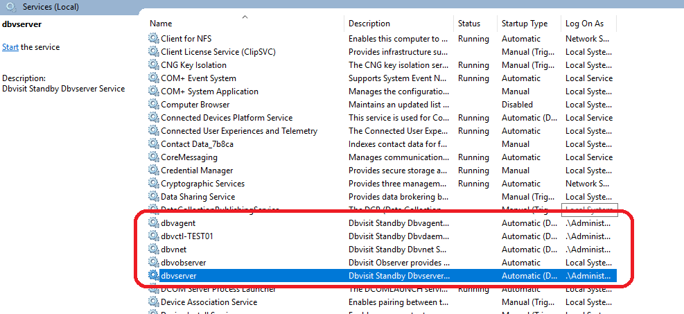Click the CNG Key Isolation service name
684x314 pixels.
tap(193, 65)
